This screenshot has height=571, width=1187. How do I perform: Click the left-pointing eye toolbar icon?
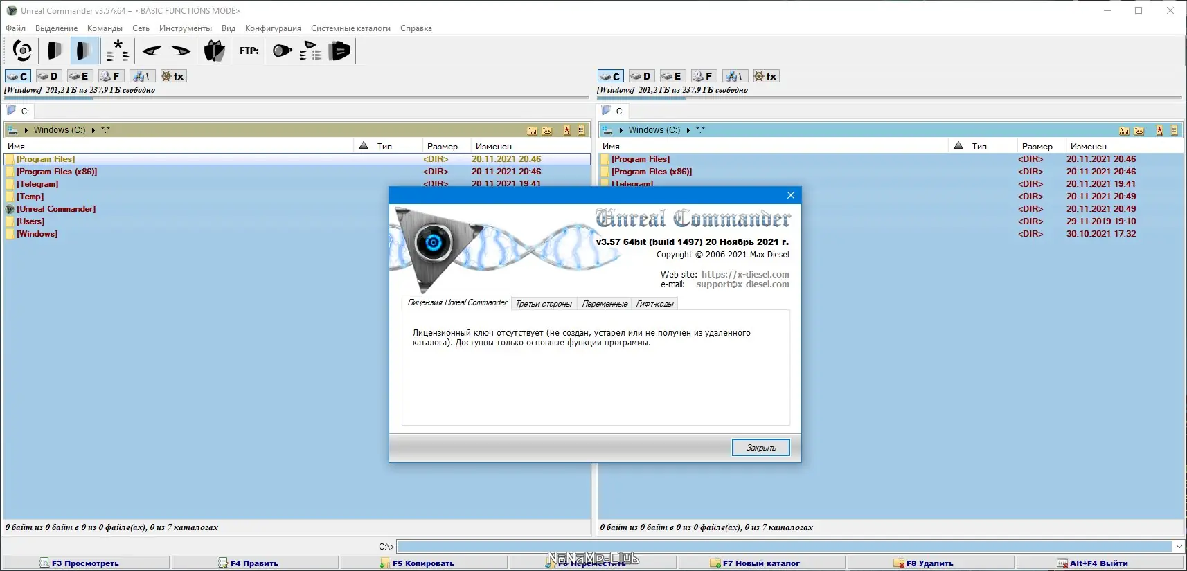(152, 51)
